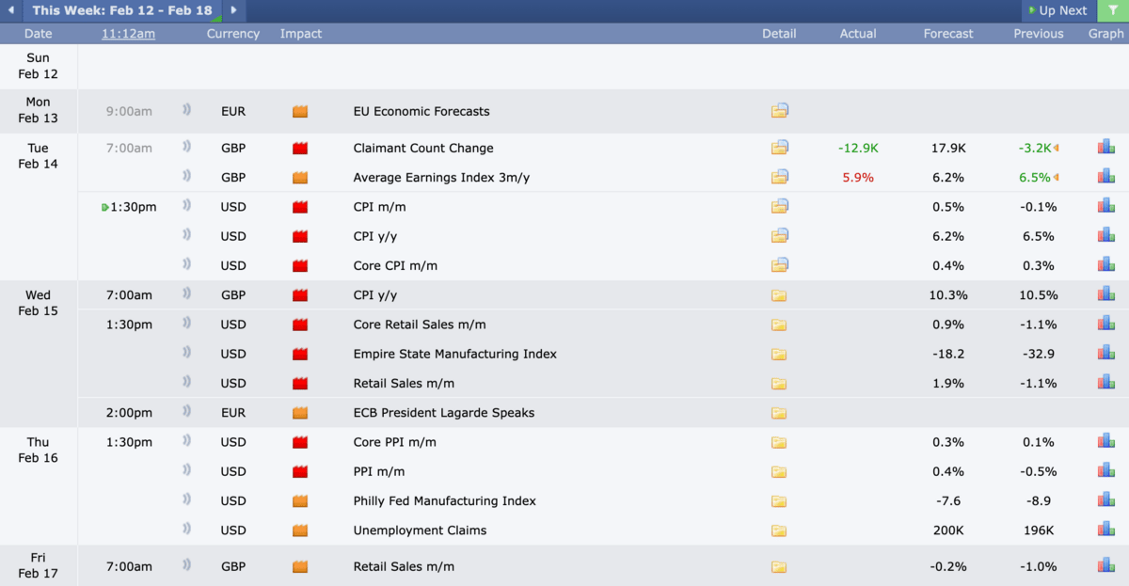The width and height of the screenshot is (1129, 586).
Task: Show graph for USD Retail Sales m/m
Action: [x=1106, y=382]
